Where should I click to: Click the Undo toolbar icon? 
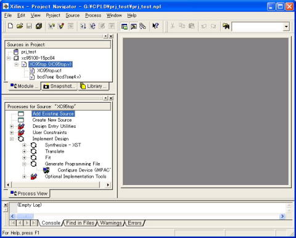click(x=204, y=26)
